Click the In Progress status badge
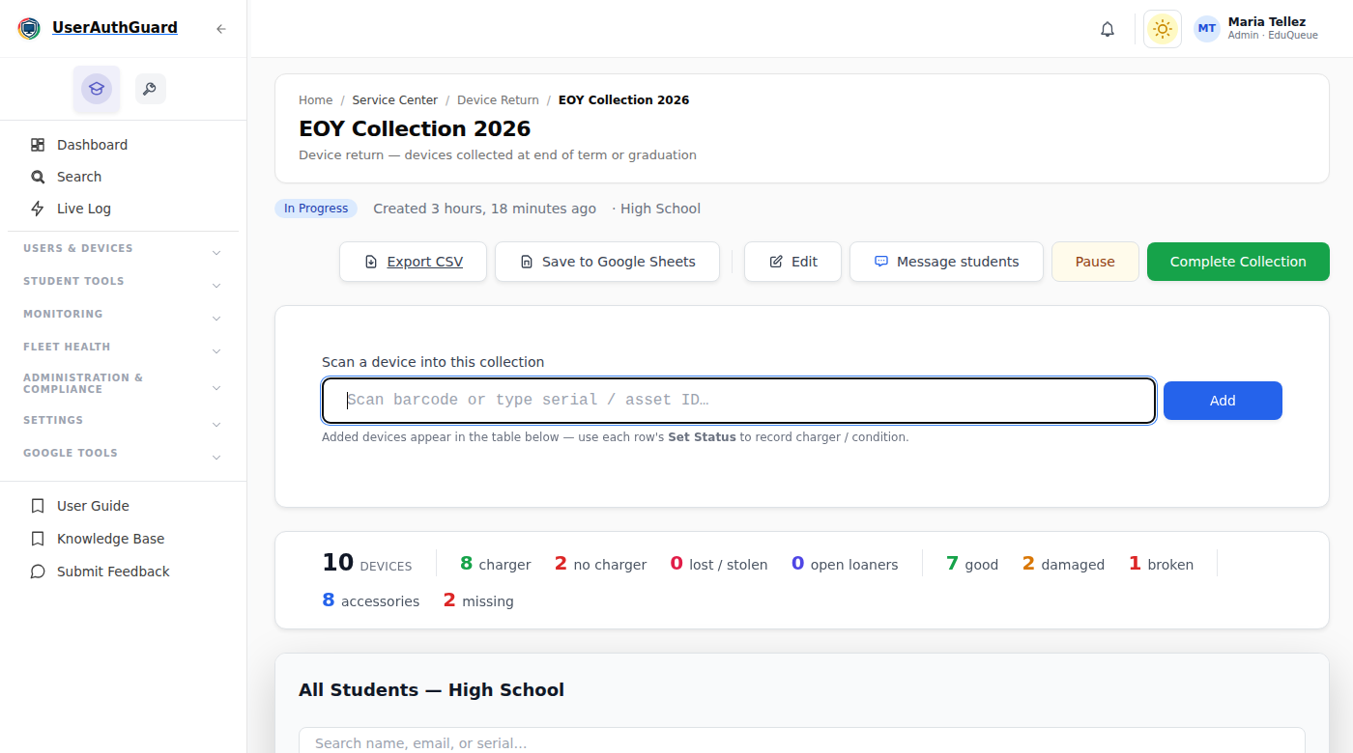Screen dimensions: 1353x753 pos(316,209)
